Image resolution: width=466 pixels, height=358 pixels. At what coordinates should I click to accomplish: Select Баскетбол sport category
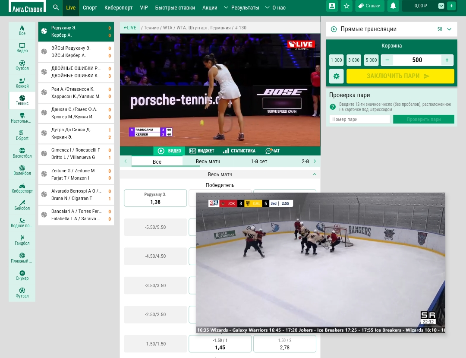(x=22, y=153)
